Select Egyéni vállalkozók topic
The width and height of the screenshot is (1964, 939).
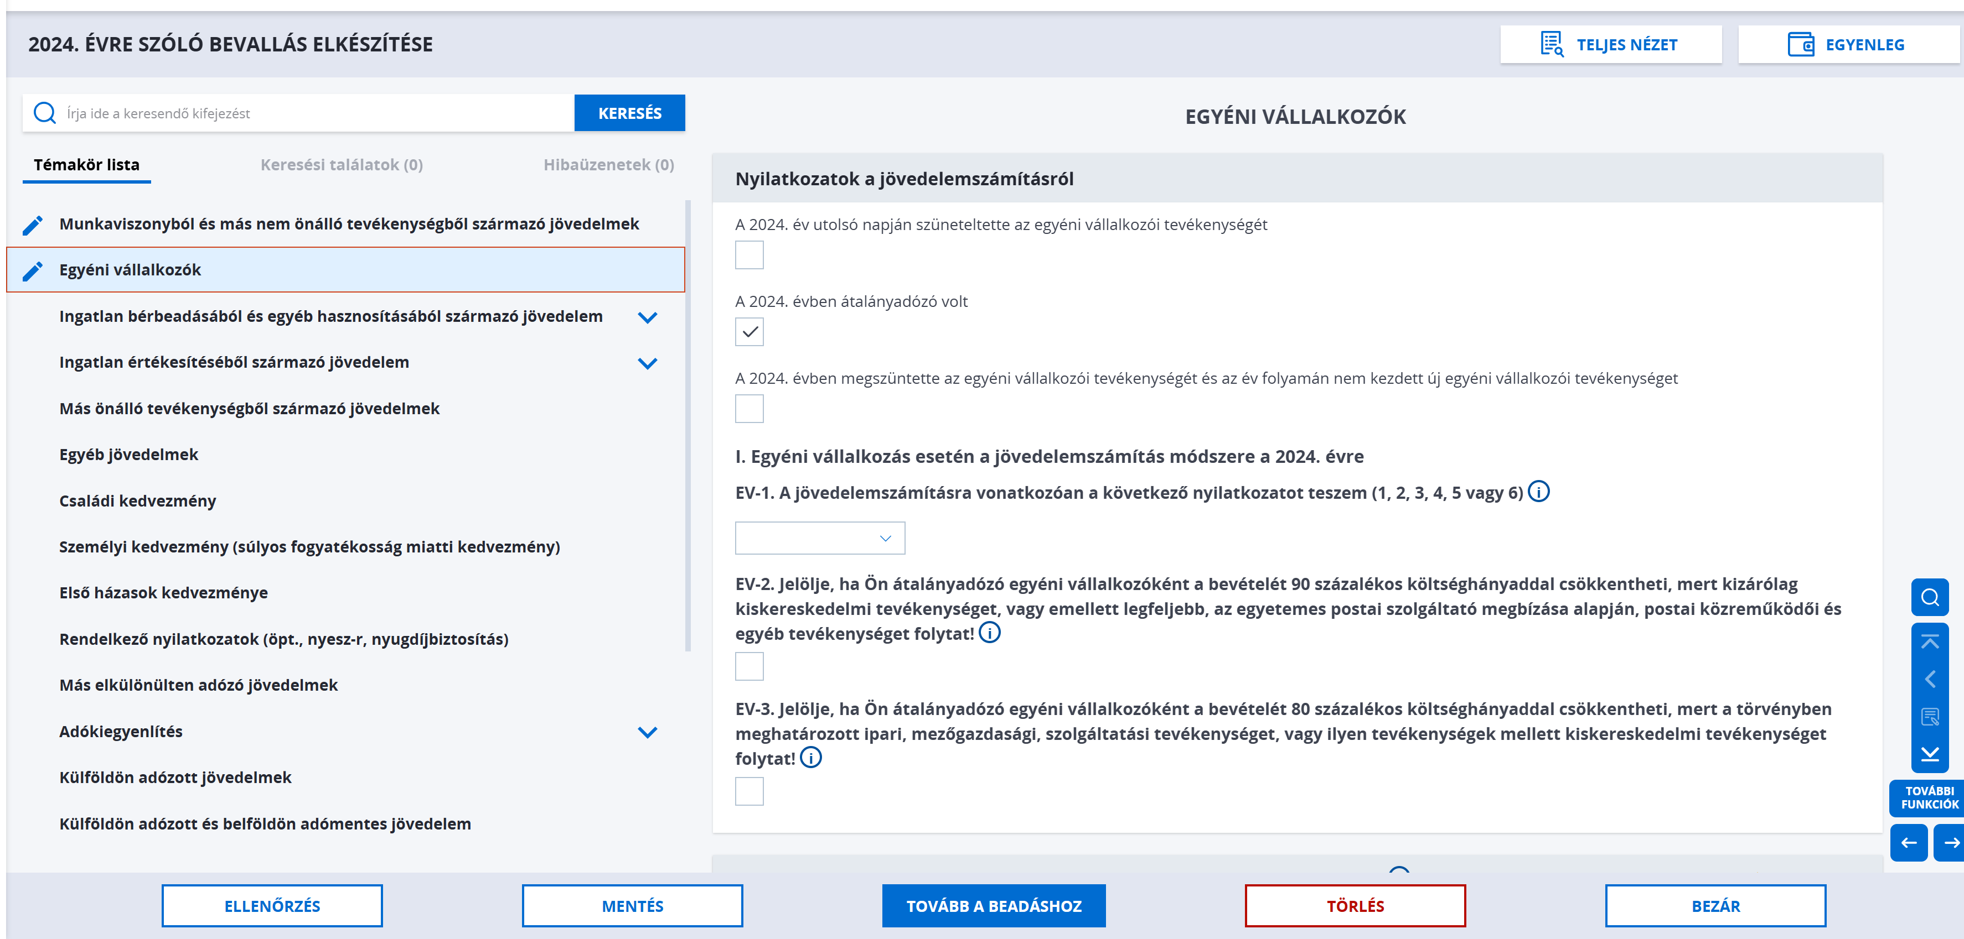(345, 270)
